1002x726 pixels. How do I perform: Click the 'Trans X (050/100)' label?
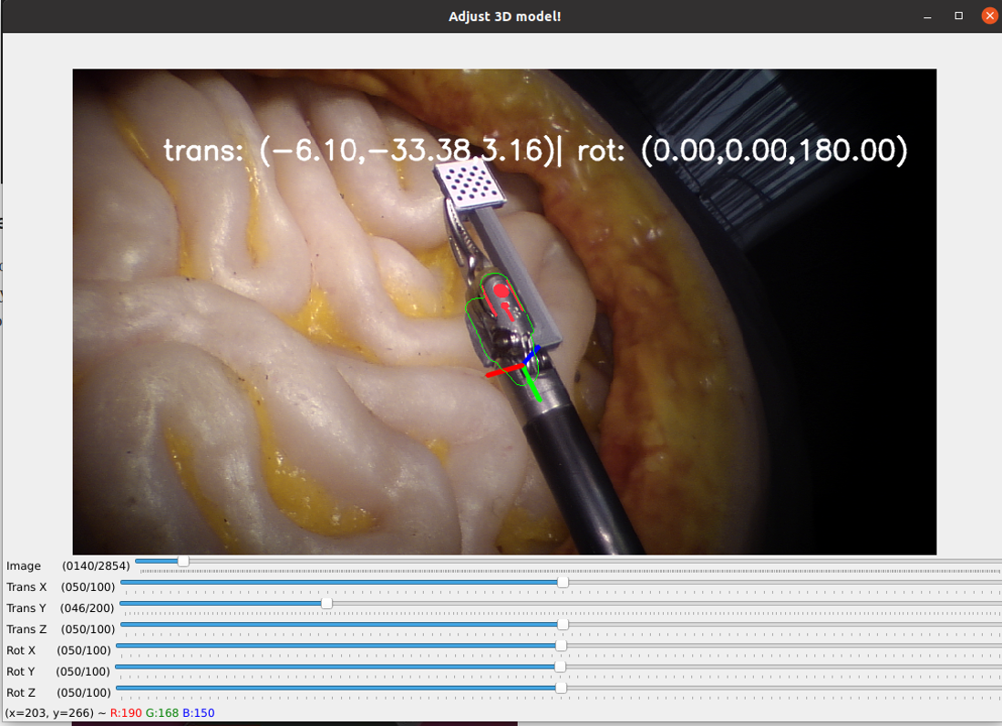(x=61, y=586)
